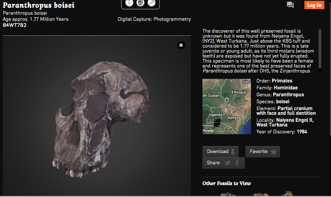
Task: Click the description text scrollbar
Action: 320,48
